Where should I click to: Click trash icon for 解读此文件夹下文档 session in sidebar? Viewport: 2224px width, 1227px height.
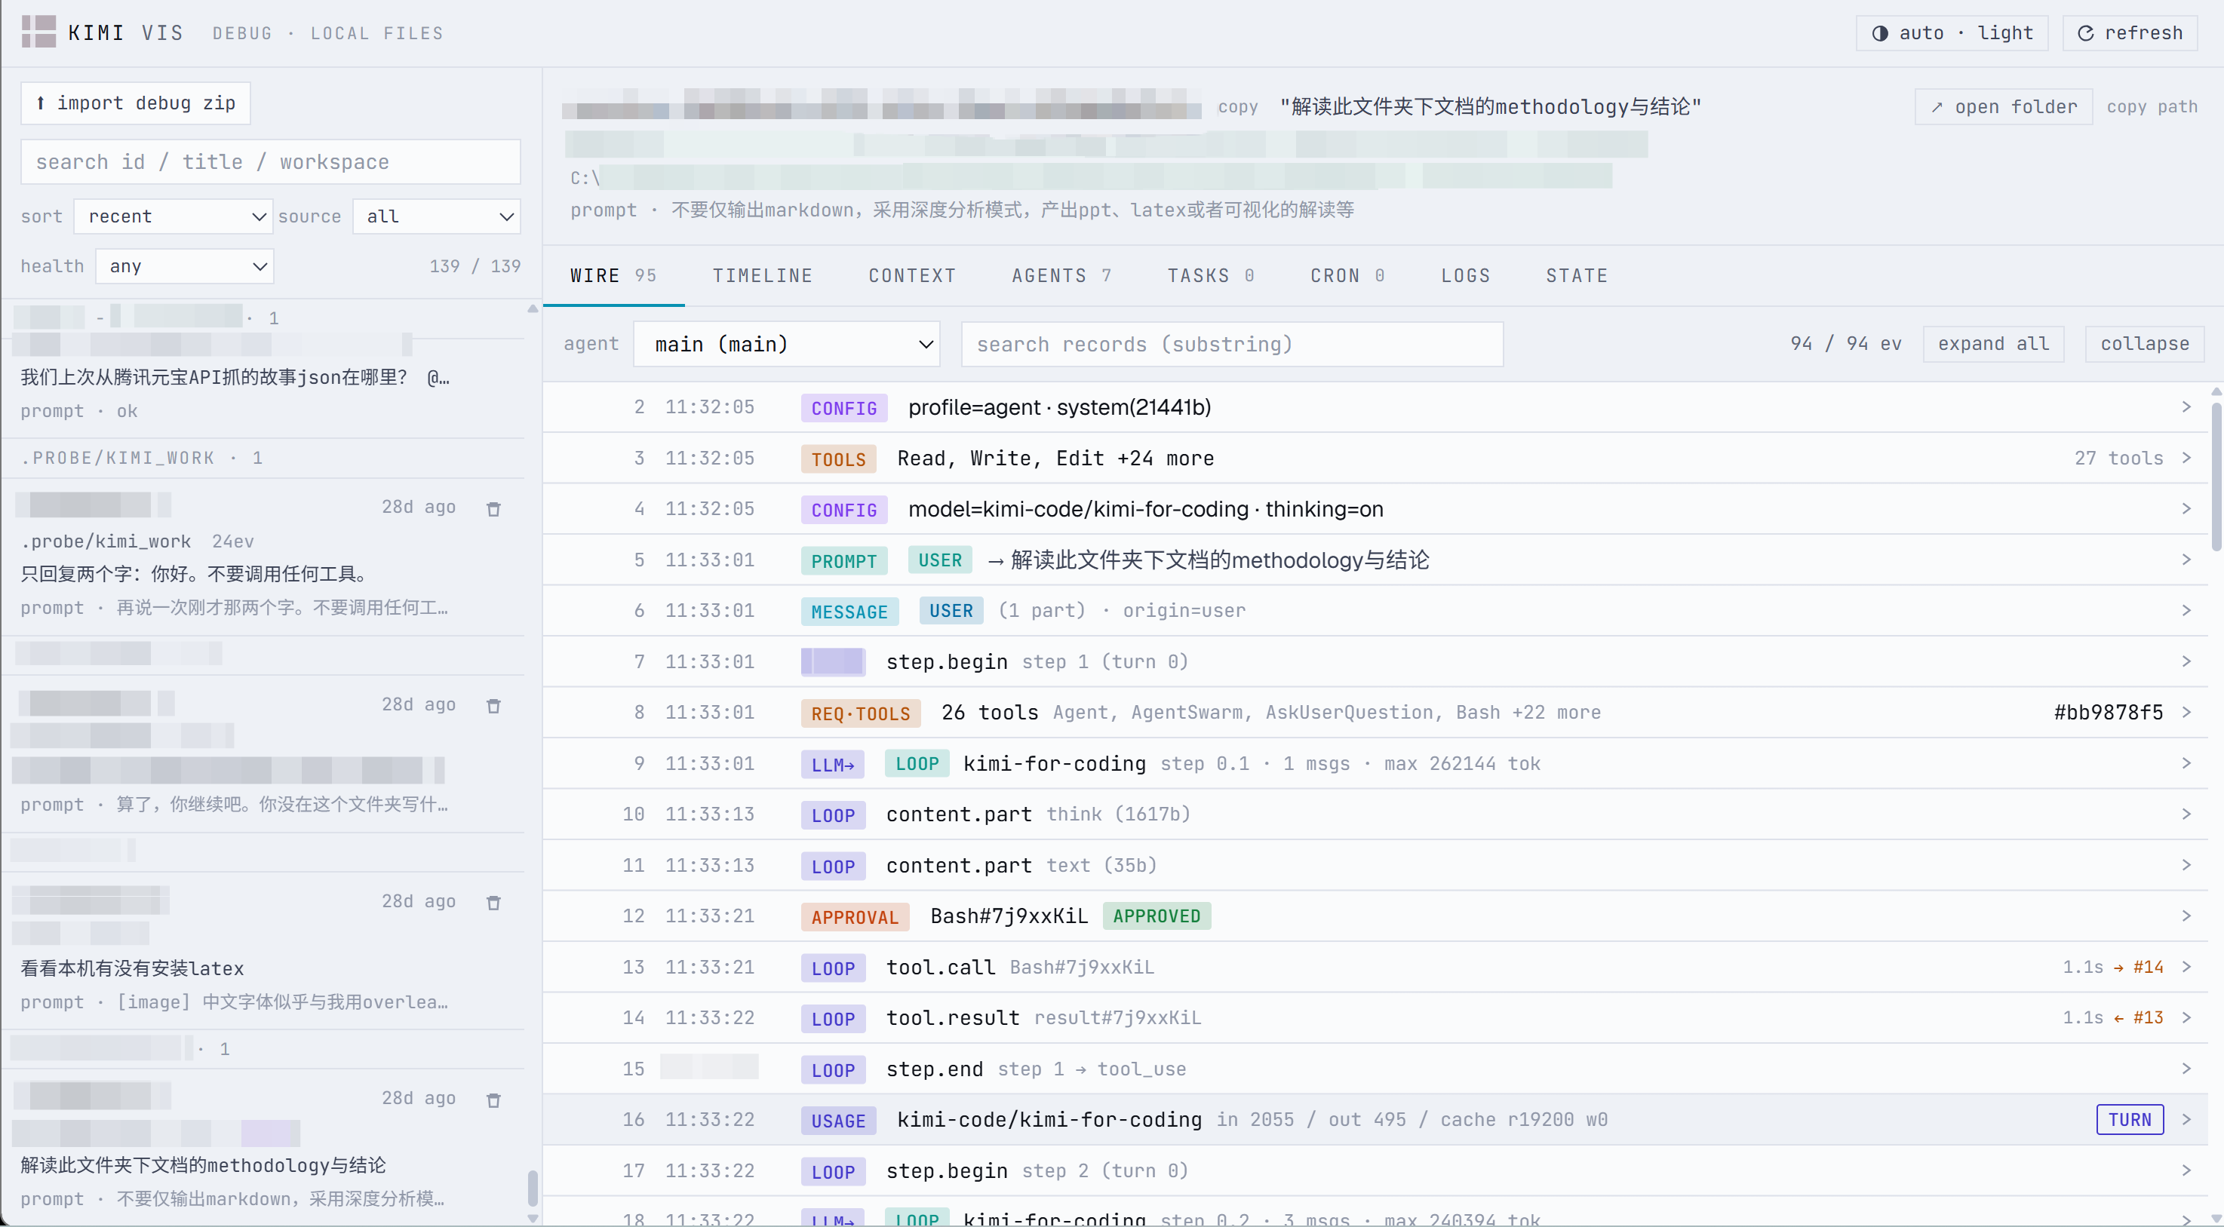494,1100
